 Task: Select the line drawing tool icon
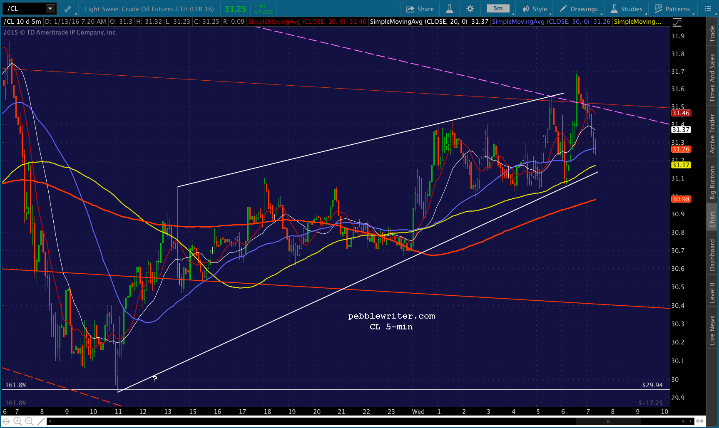tap(41, 421)
